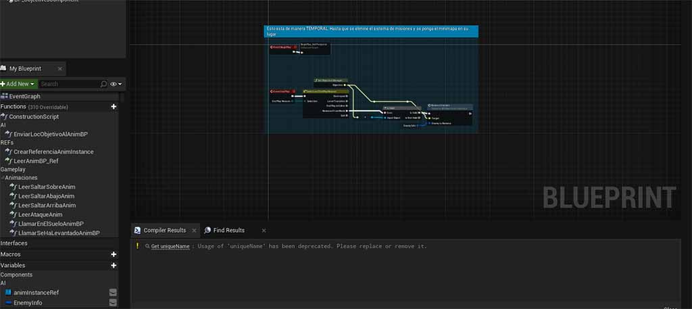Toggle EnemyInfo editable visibility icon
692x309 pixels.
113,303
